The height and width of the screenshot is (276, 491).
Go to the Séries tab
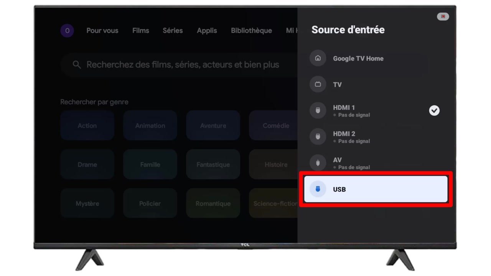pos(173,31)
